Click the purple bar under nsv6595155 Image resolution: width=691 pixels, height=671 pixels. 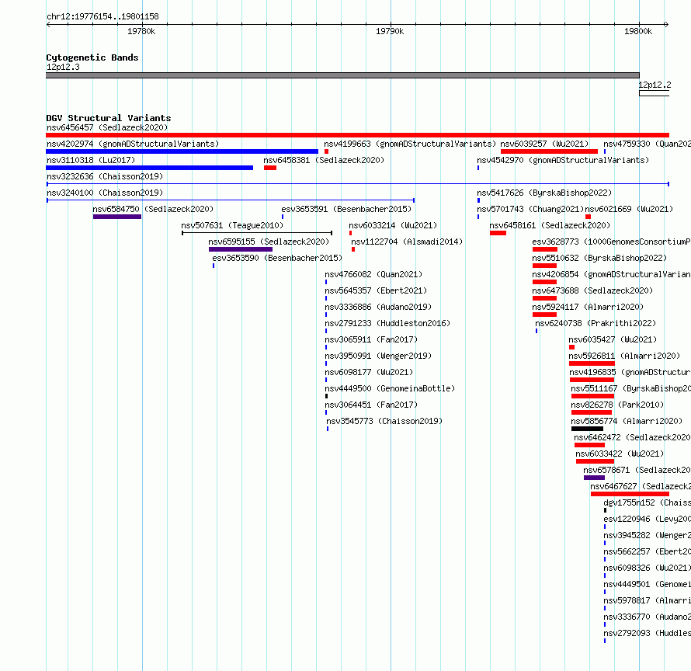(241, 249)
